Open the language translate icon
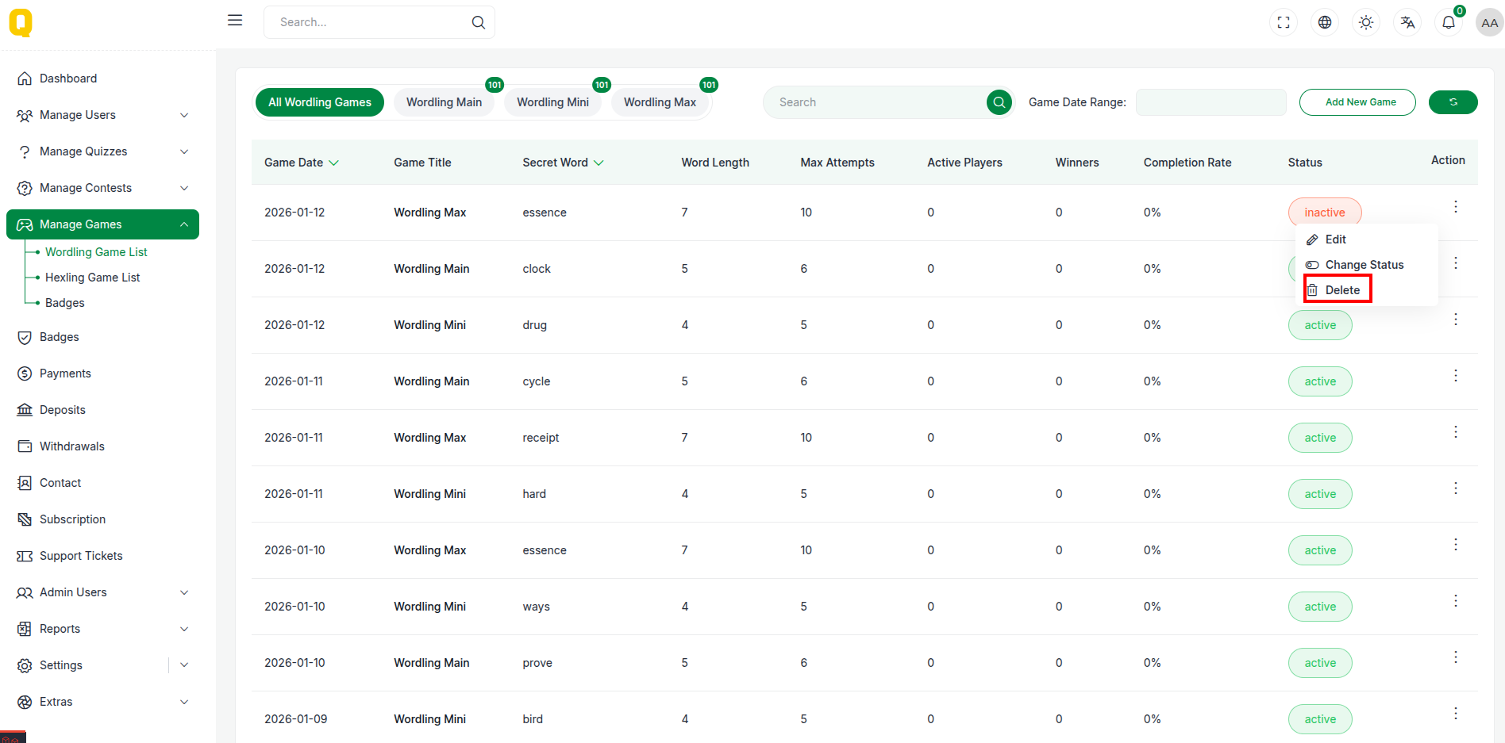1505x743 pixels. 1407,22
